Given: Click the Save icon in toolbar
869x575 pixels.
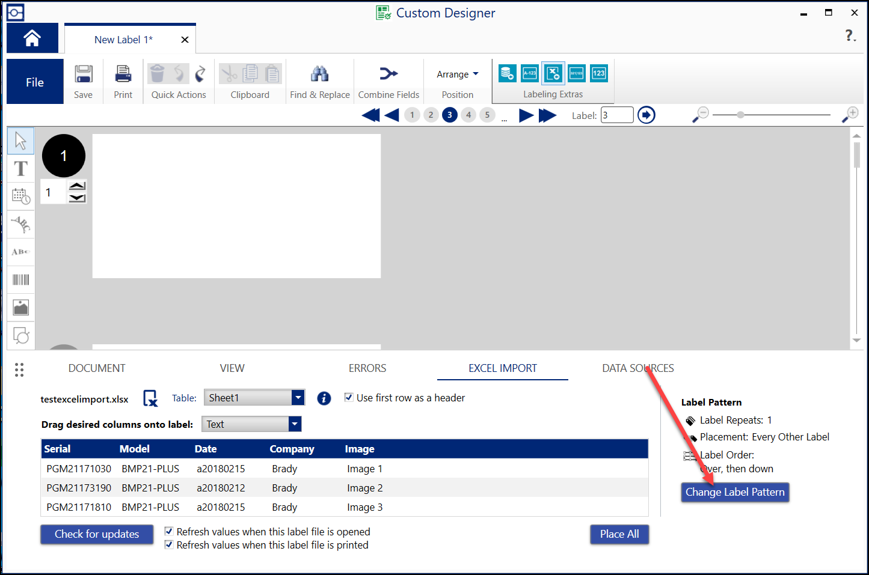Looking at the screenshot, I should pyautogui.click(x=83, y=75).
